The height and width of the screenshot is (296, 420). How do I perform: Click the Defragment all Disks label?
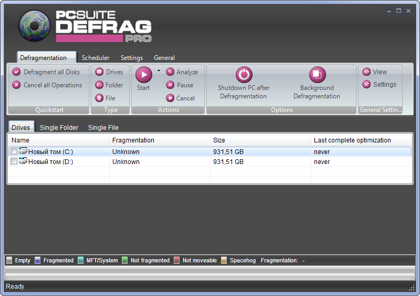(x=51, y=72)
